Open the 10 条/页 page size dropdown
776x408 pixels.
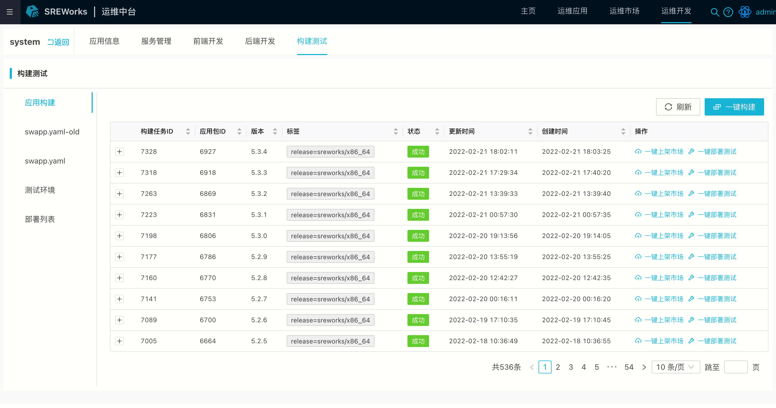[675, 367]
